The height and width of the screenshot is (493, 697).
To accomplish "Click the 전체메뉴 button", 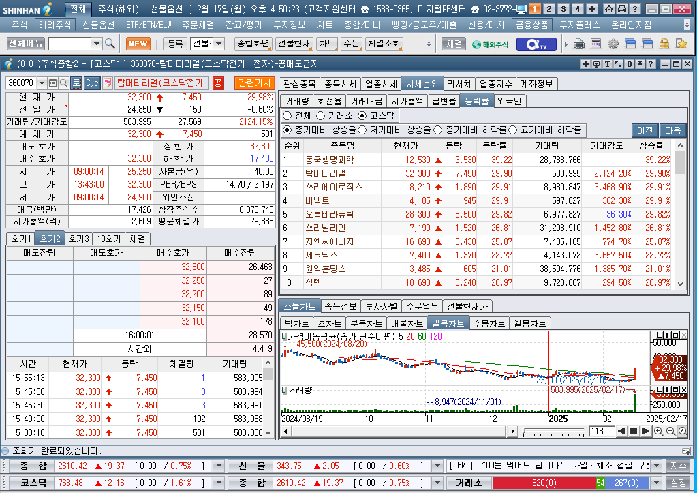I will point(26,44).
